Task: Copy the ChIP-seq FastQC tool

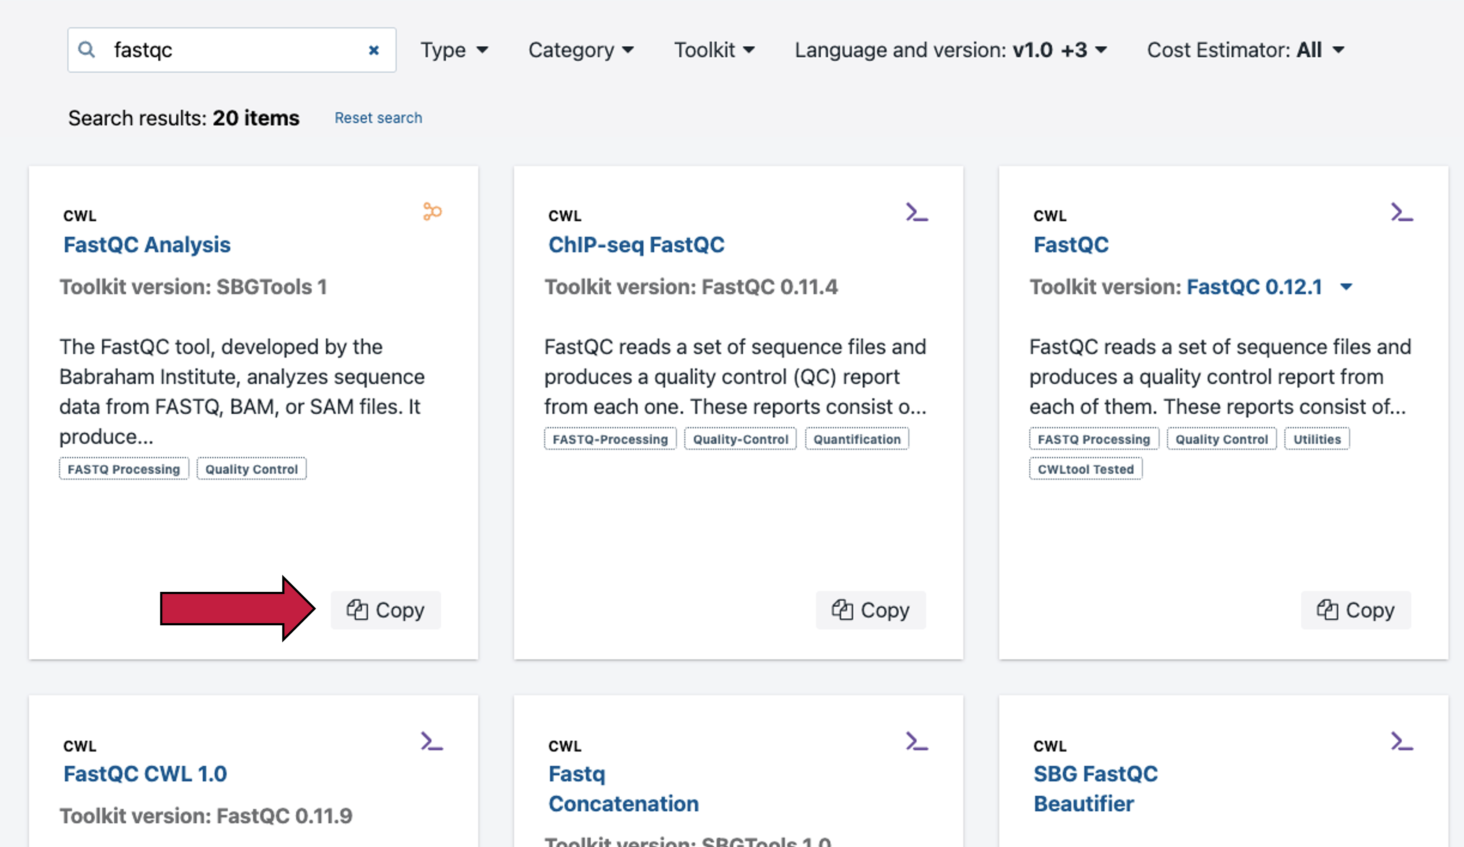Action: pos(870,610)
